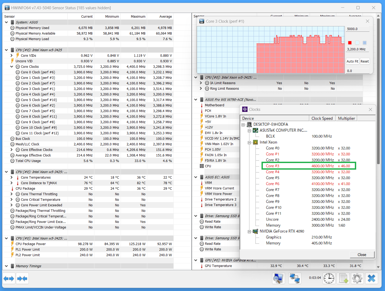Click the Clock Speed column header
This screenshot has width=385, height=291.
click(322, 118)
